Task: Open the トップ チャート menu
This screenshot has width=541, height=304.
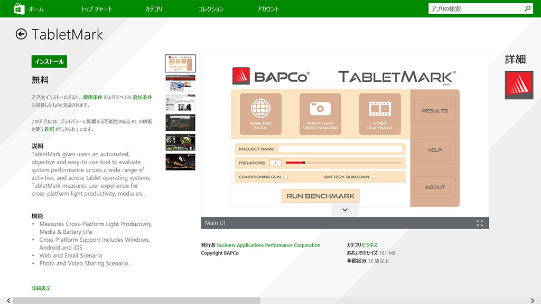Action: click(x=97, y=9)
